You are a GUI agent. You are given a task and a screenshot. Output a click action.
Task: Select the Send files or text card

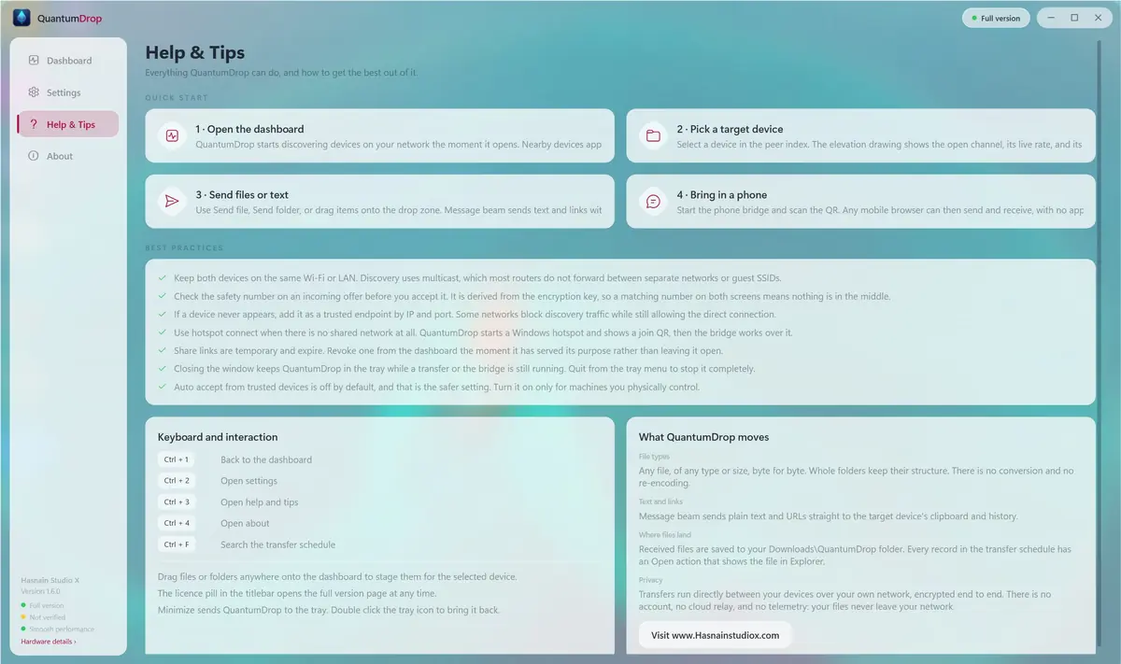379,201
